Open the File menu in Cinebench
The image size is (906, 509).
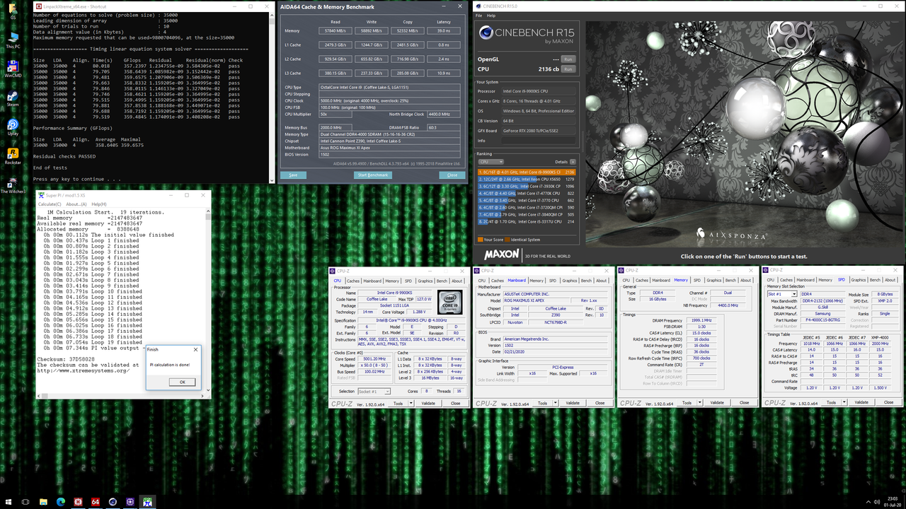(479, 16)
